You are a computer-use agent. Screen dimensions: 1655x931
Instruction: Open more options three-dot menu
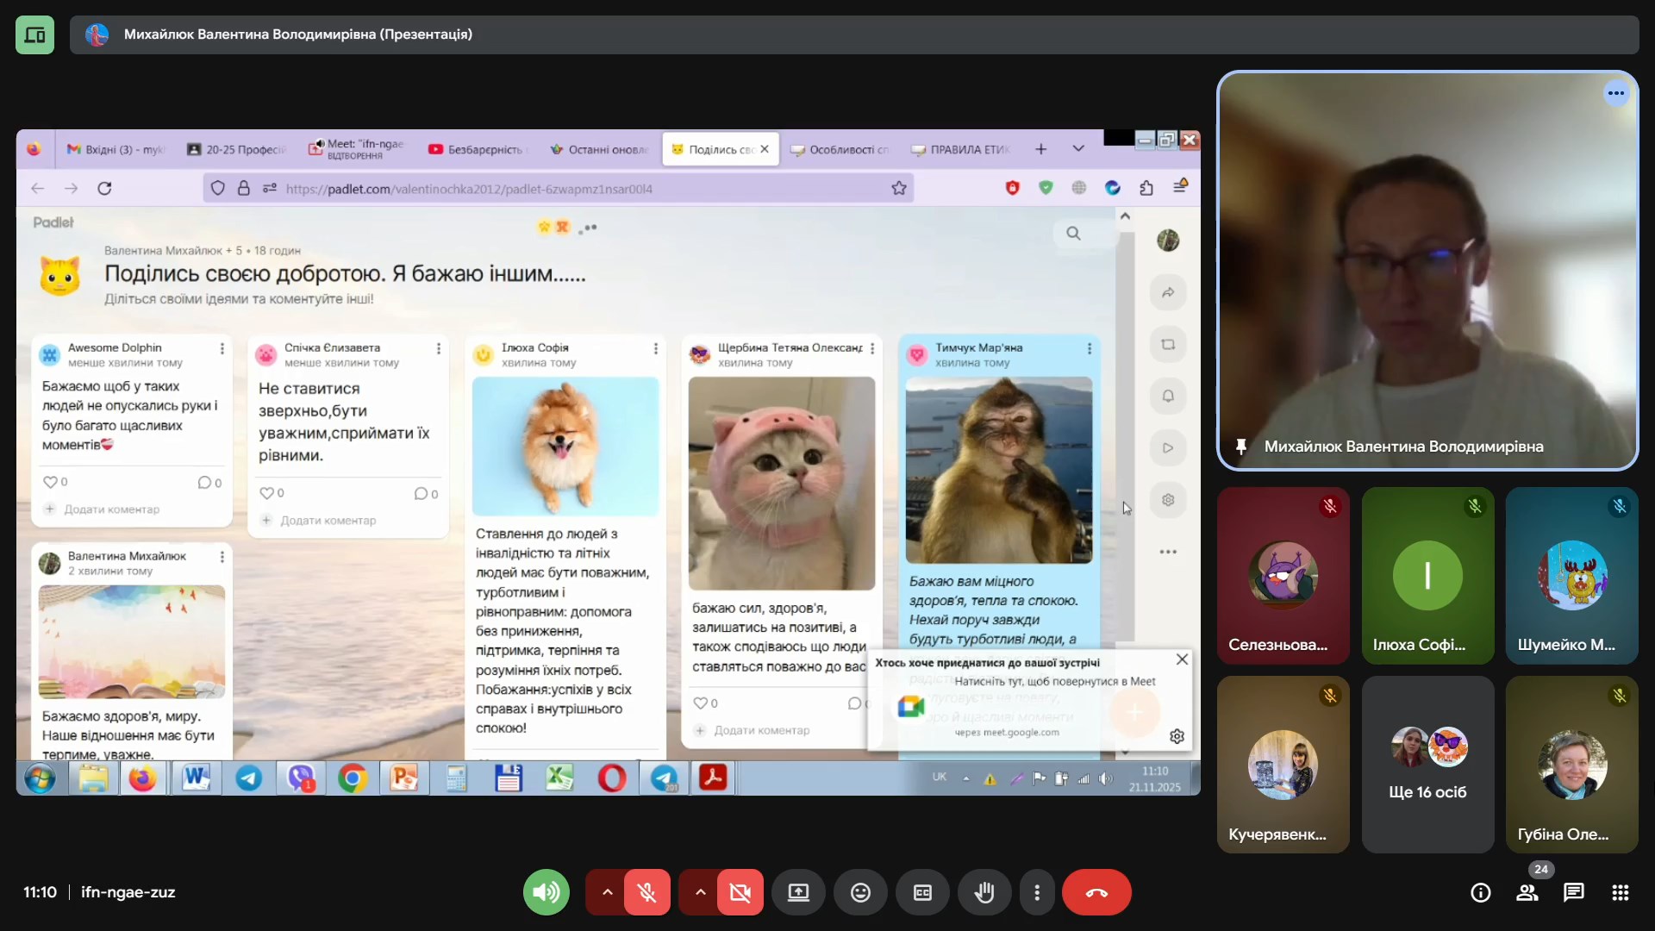click(x=1037, y=892)
